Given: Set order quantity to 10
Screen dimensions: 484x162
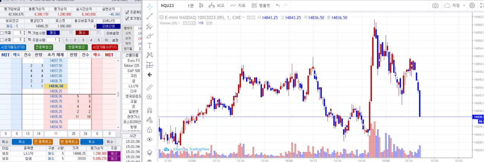Looking at the screenshot, I should (x=107, y=40).
